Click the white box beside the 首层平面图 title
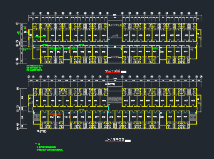Image resolution: width=214 pixels, height=159 pixels. 123,72
